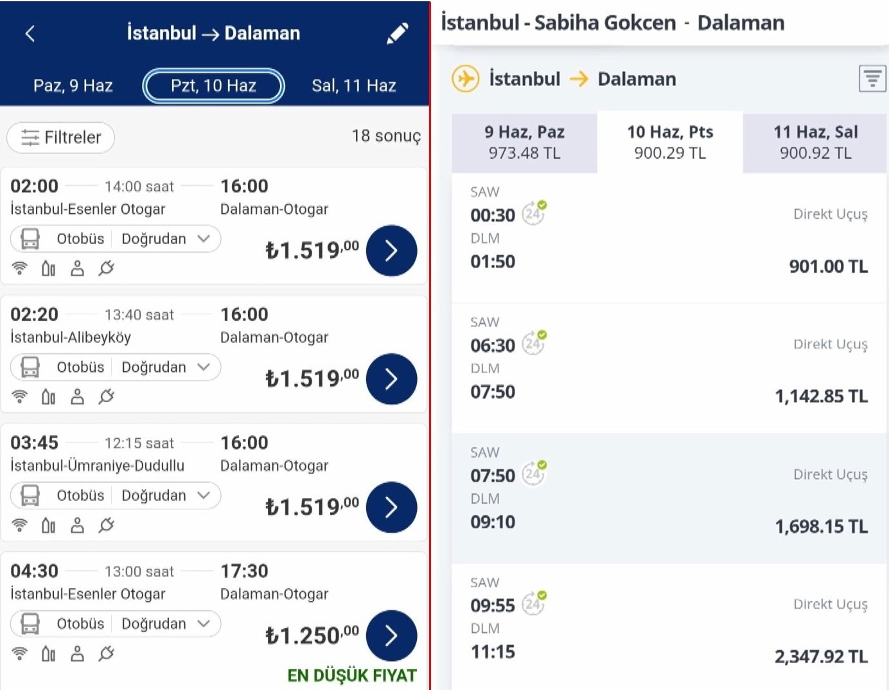This screenshot has width=889, height=690.
Task: Choose the 06:30 flight priced 1,142.85 TL
Action: (x=669, y=368)
